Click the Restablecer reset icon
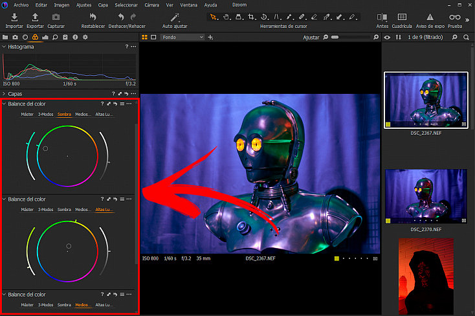This screenshot has width=475, height=316. pyautogui.click(x=93, y=17)
